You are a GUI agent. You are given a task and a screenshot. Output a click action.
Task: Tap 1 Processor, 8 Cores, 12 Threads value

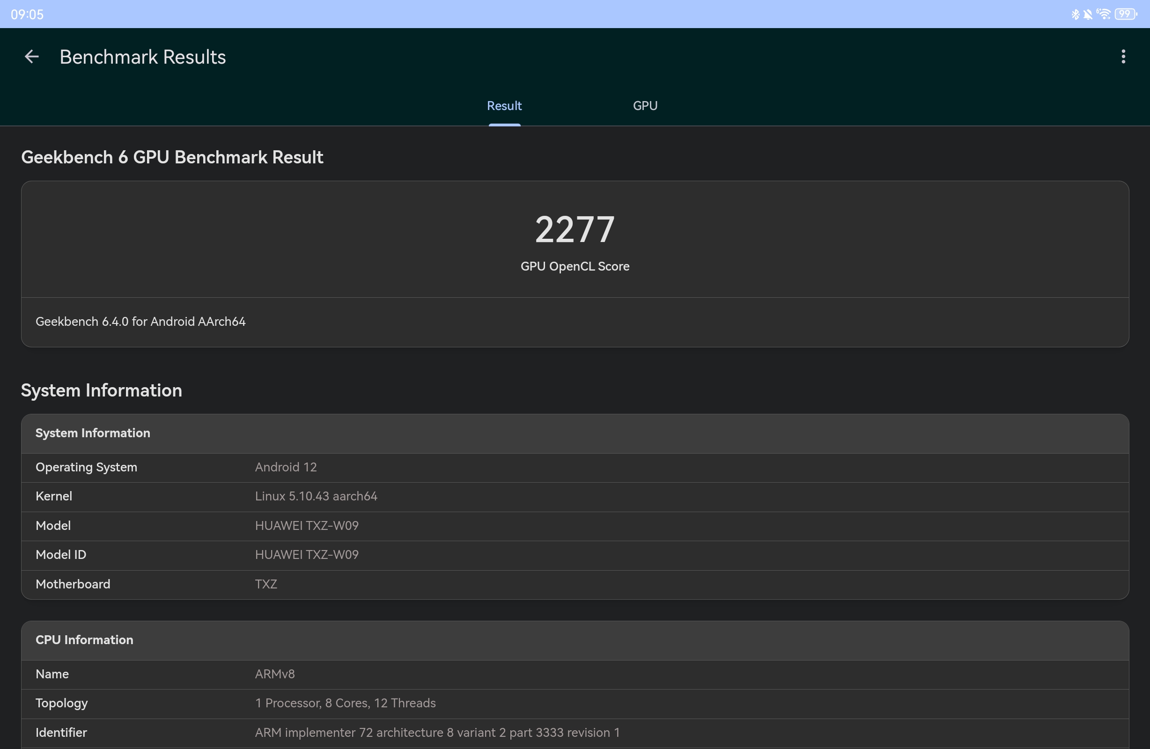coord(346,704)
